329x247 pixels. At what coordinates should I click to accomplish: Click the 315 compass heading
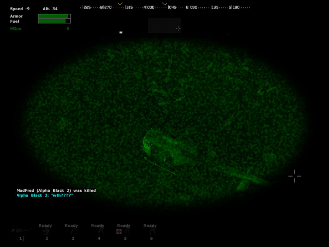[129, 7]
